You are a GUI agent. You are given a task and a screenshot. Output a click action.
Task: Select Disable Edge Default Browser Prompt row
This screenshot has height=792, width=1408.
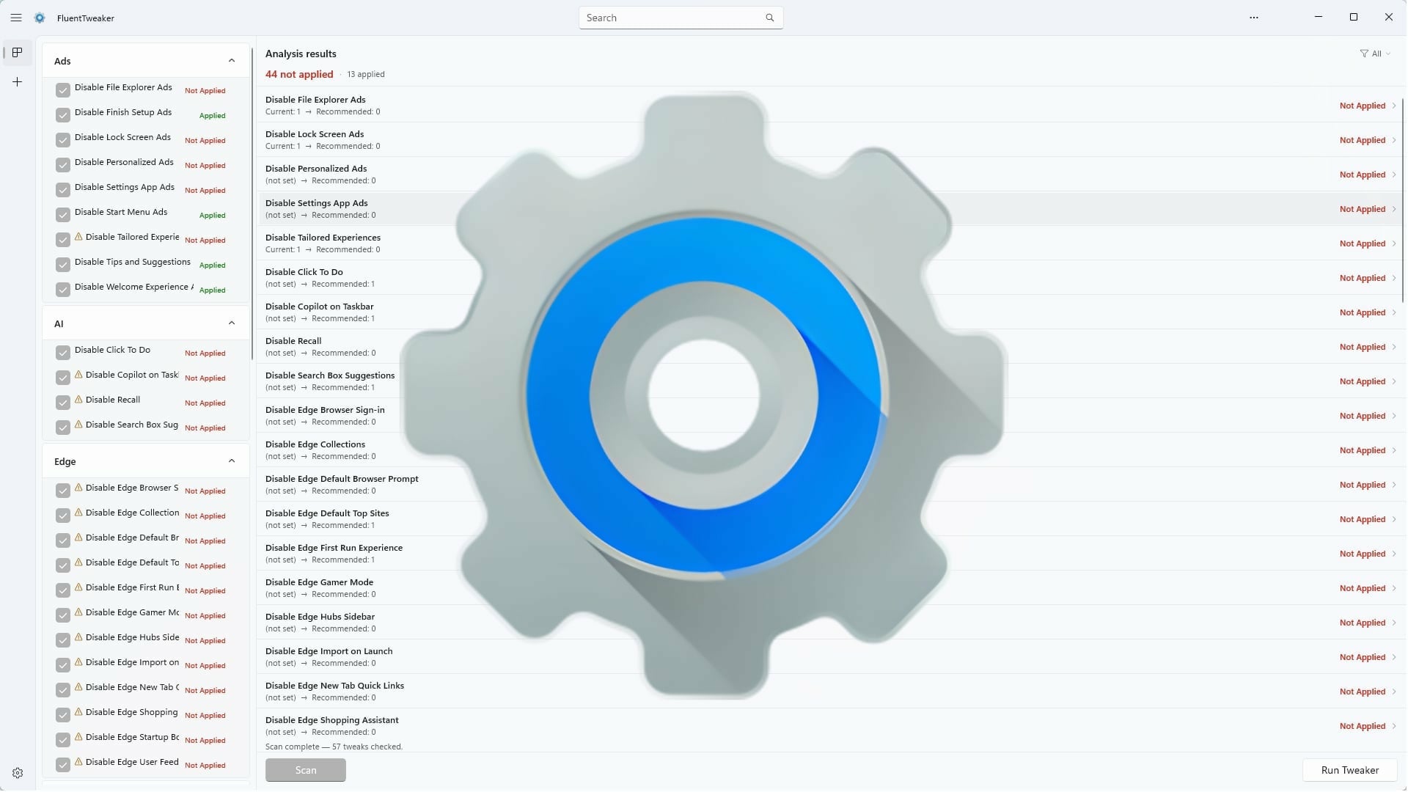pos(829,485)
